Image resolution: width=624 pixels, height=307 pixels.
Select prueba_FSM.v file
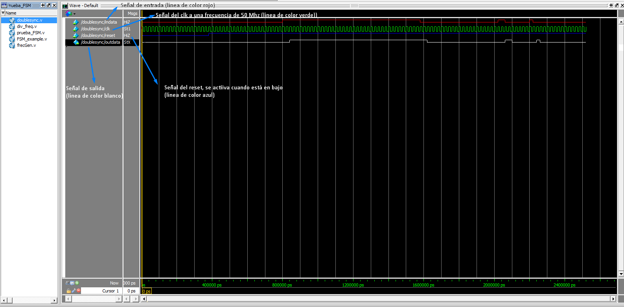[x=31, y=33]
